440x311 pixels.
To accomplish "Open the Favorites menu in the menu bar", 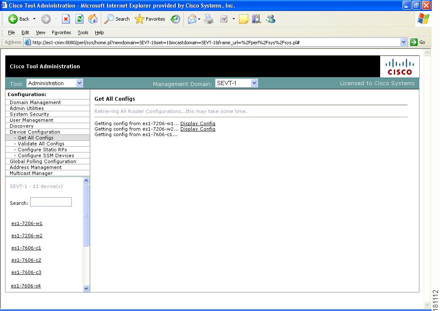I will pos(62,32).
